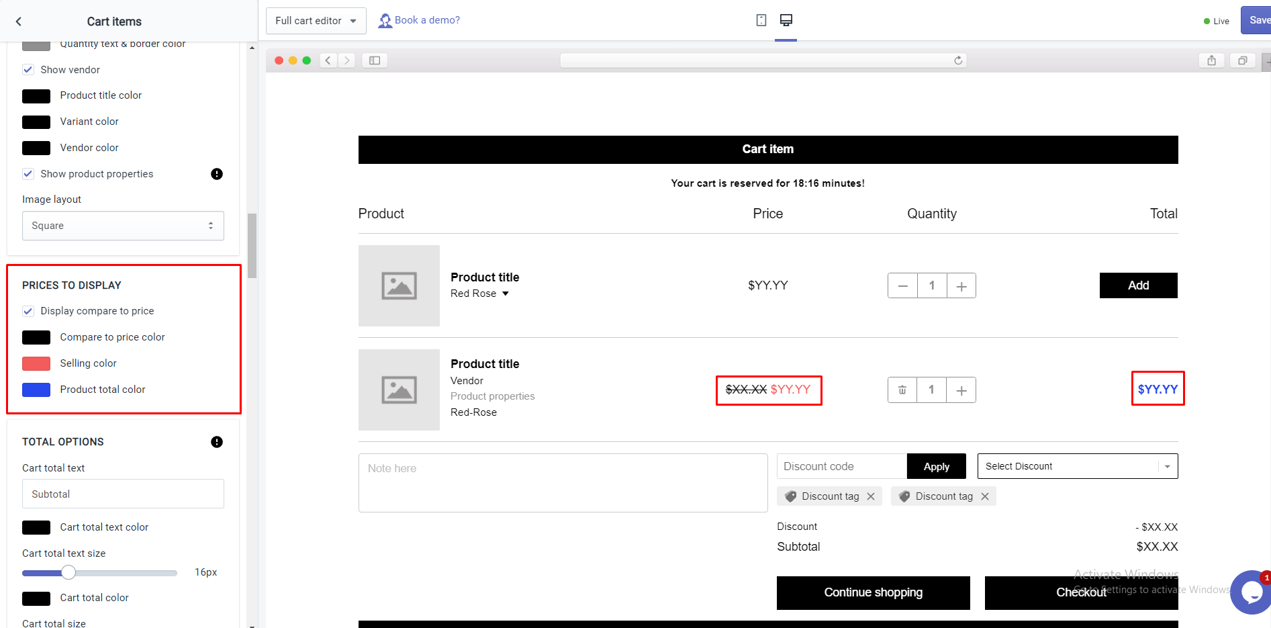Remove the first Discount tag
Image resolution: width=1271 pixels, height=628 pixels.
(871, 496)
